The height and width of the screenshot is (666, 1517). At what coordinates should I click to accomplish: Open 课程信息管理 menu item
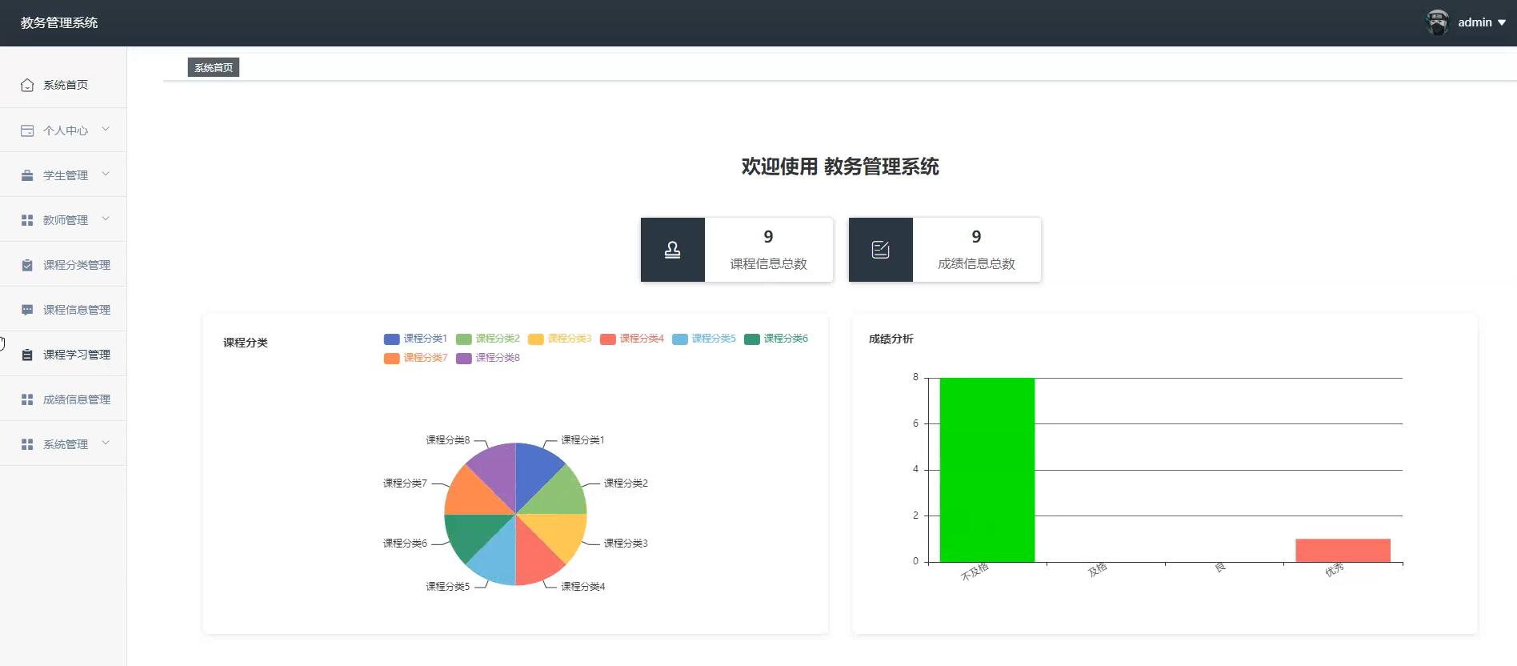(x=63, y=309)
